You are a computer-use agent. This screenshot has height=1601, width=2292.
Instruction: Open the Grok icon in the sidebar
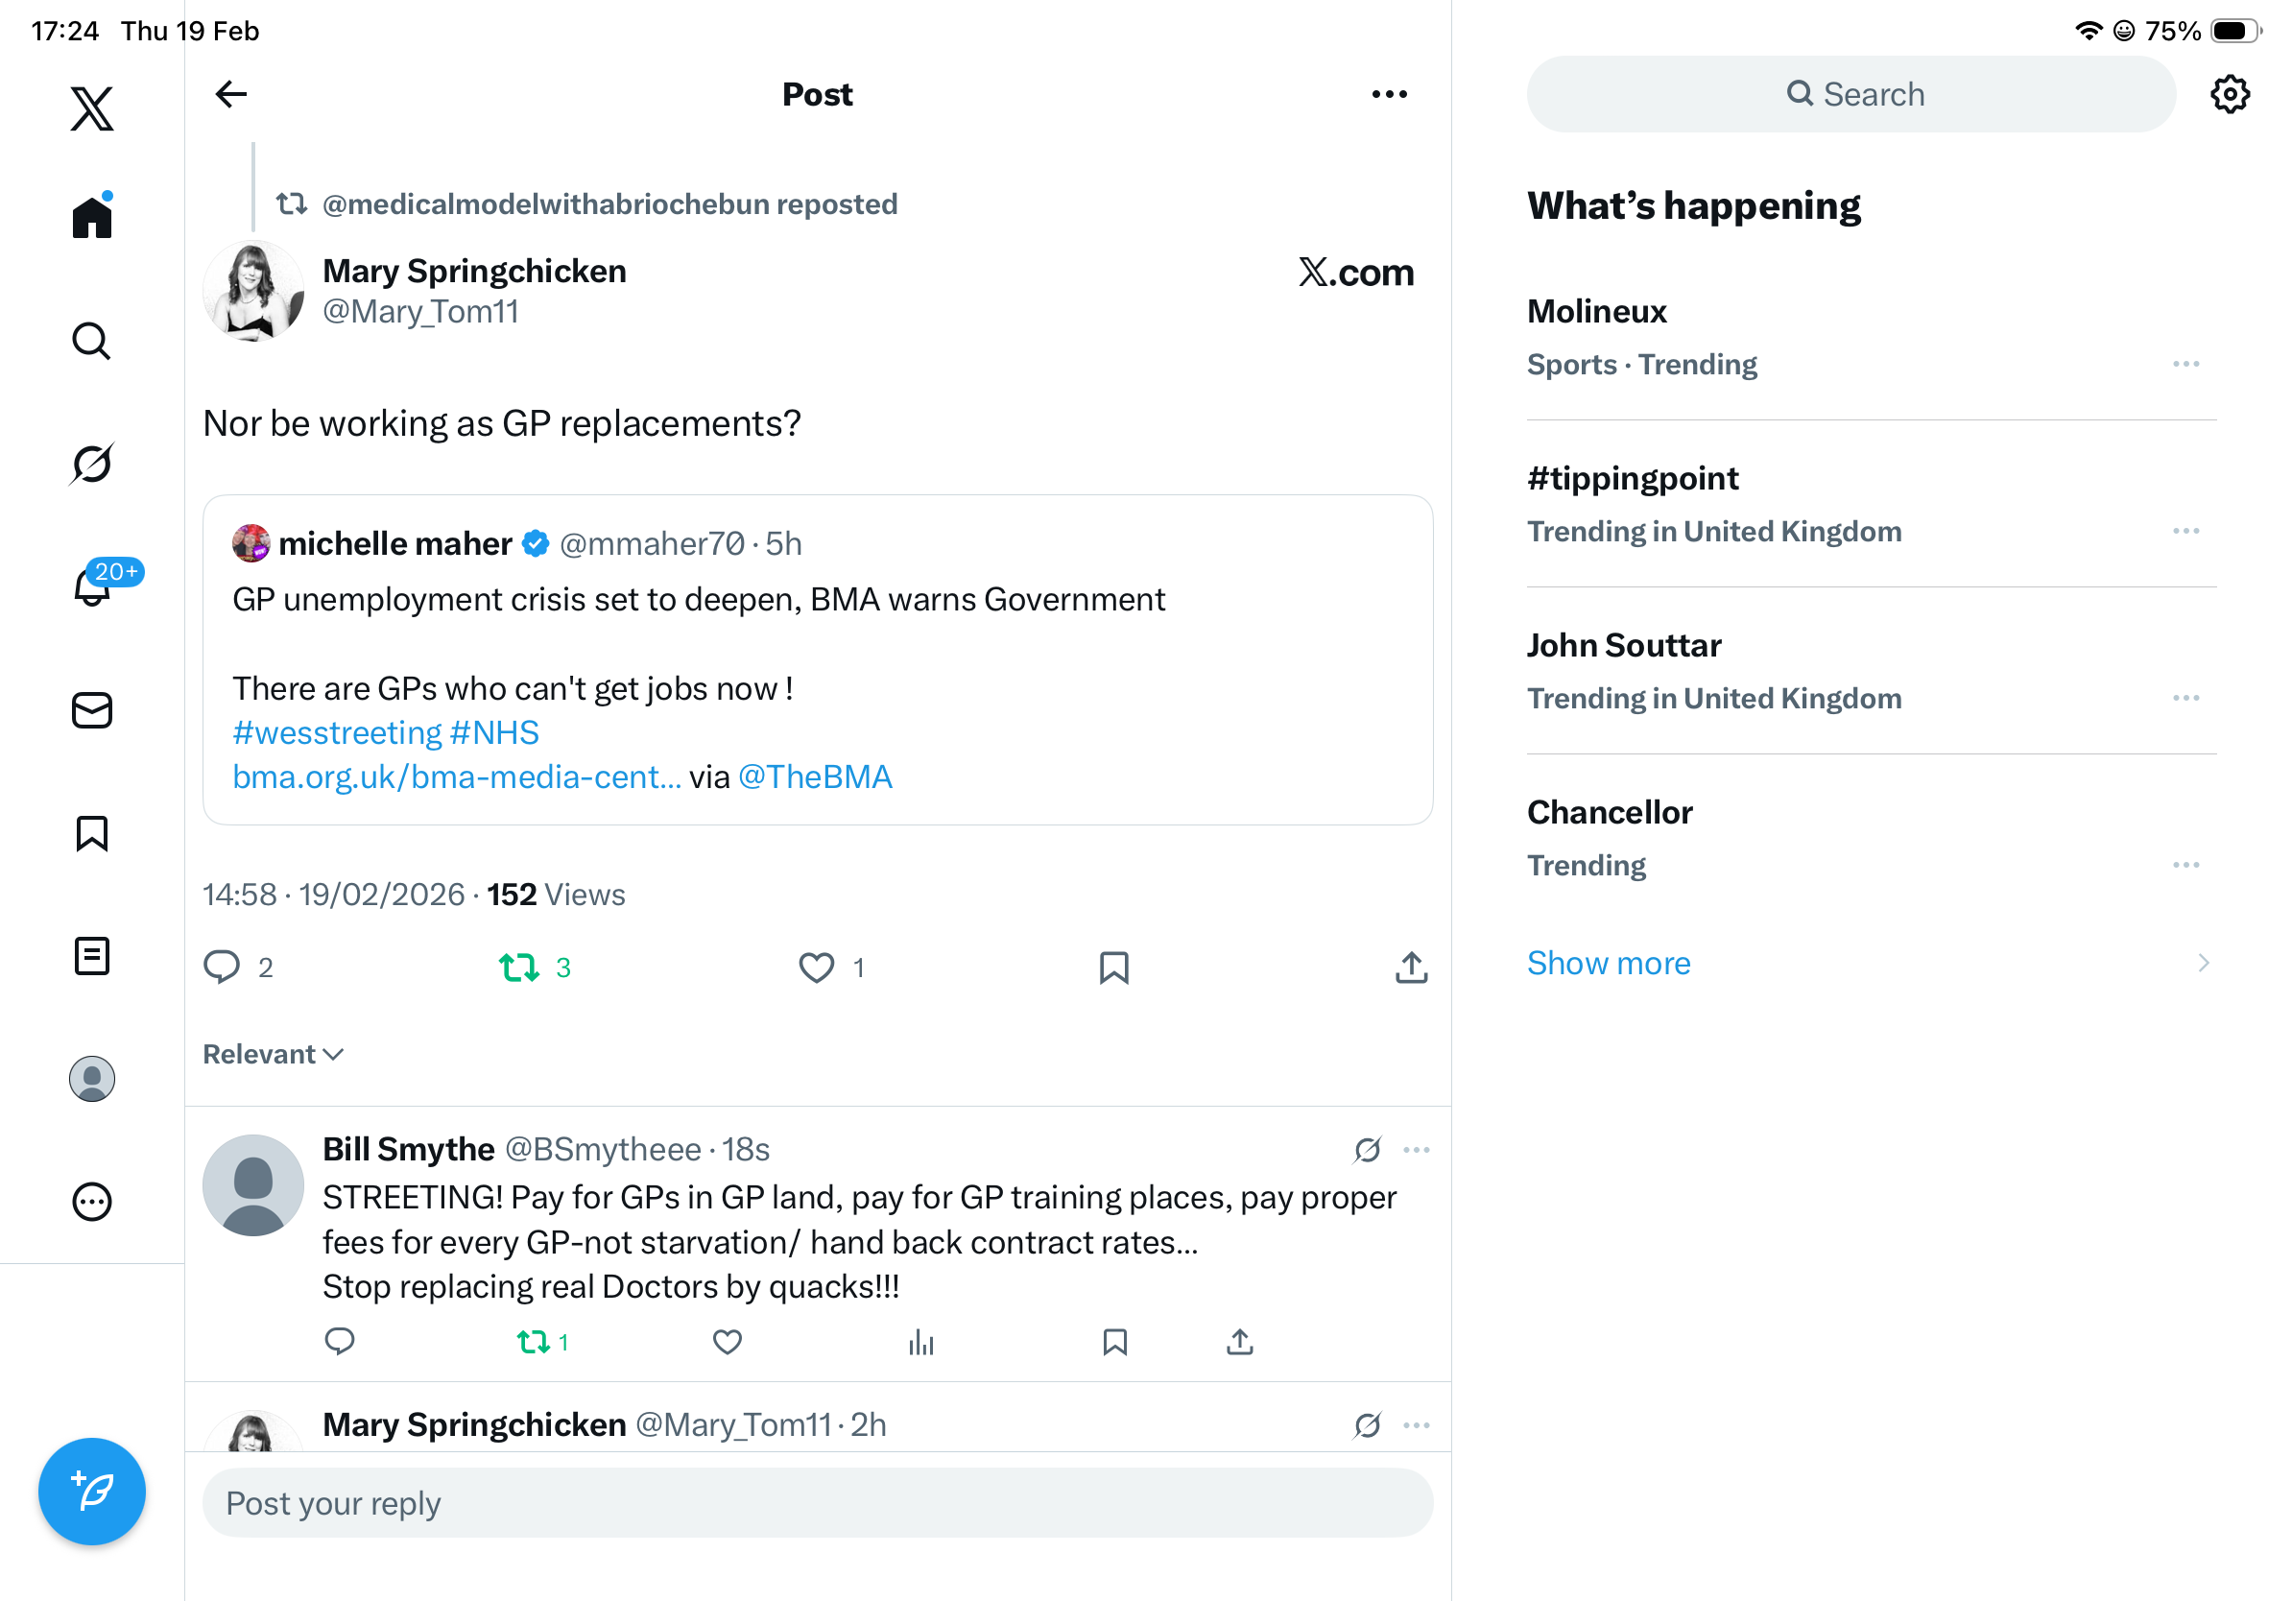tap(92, 464)
